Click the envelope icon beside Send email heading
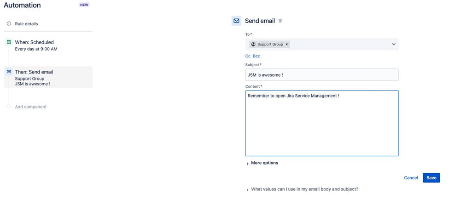Image resolution: width=460 pixels, height=204 pixels. pos(236,21)
